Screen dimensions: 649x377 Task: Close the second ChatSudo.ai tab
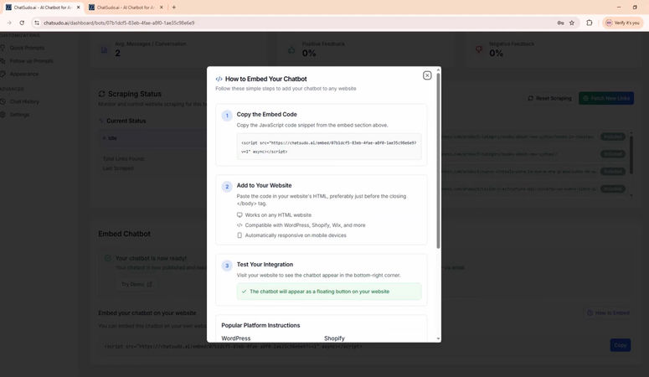(162, 8)
